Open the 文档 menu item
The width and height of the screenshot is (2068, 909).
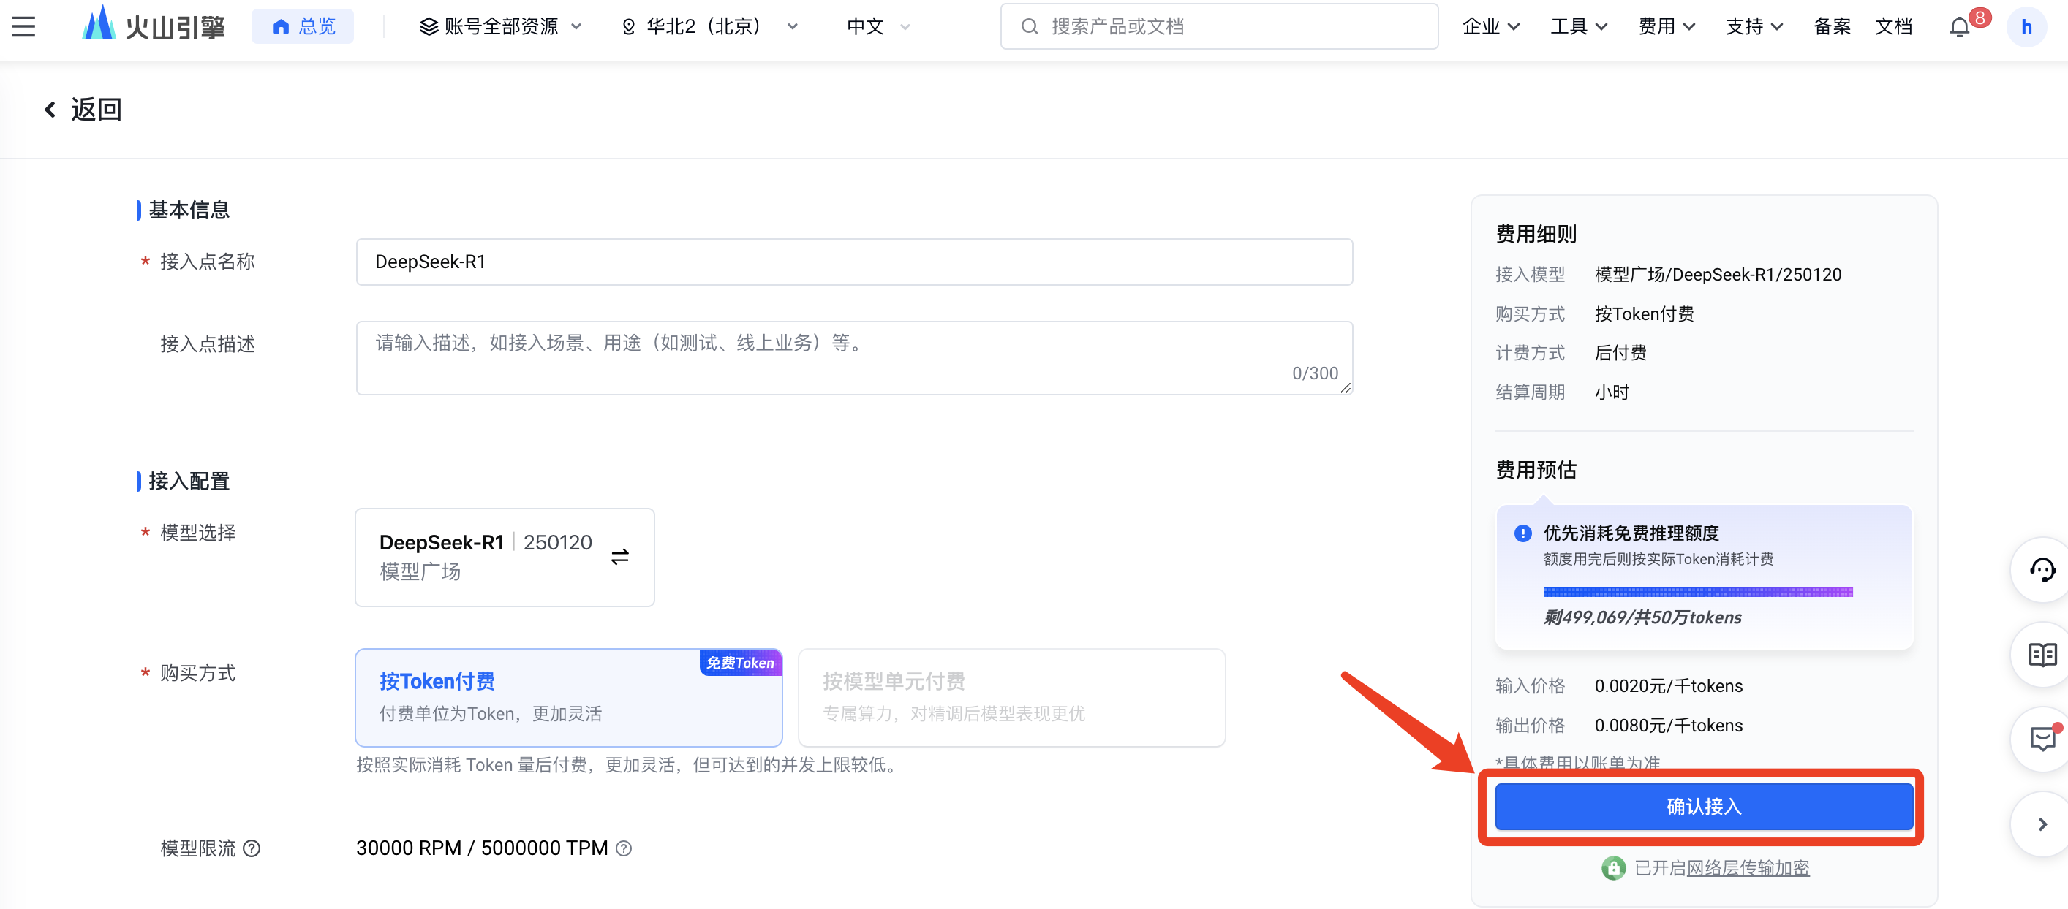(1893, 26)
